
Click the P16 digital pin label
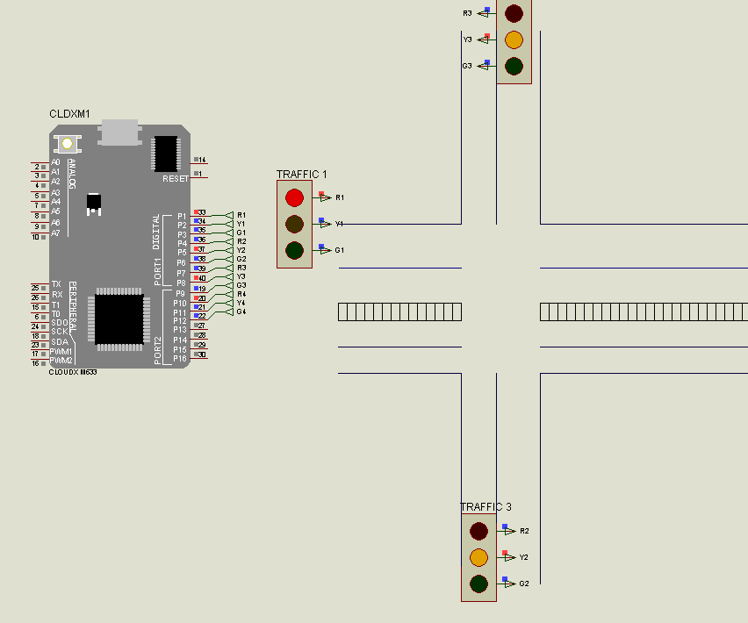(180, 359)
